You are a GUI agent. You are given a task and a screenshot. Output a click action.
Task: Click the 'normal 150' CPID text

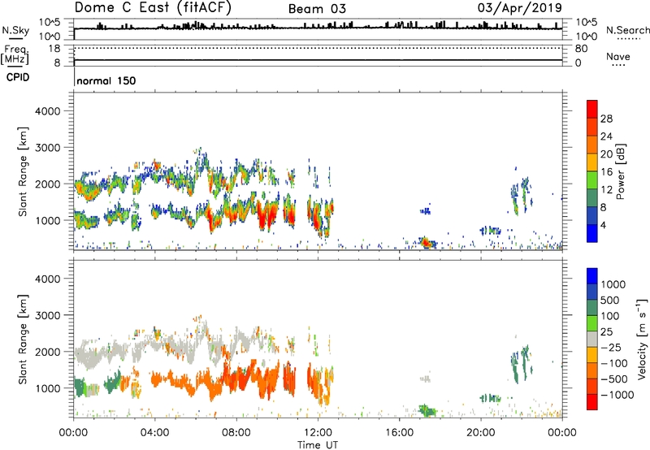pos(106,80)
